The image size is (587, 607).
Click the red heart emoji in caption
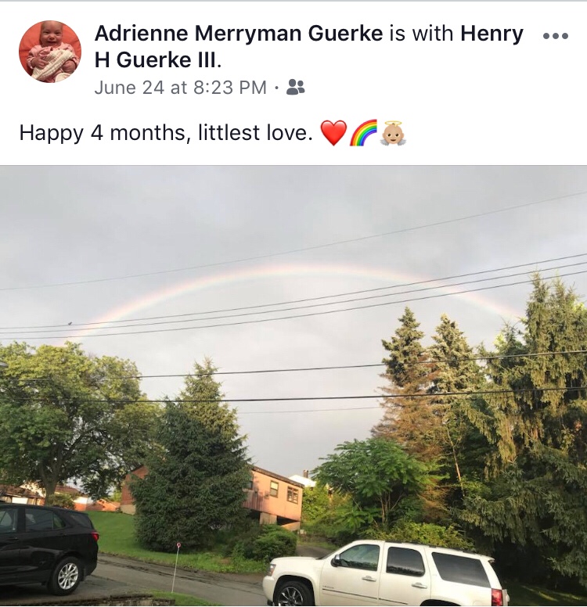click(333, 133)
